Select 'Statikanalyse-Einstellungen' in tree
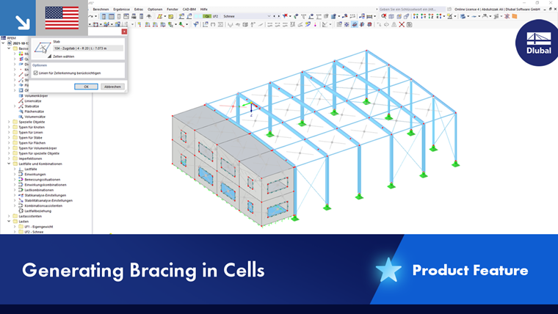558x314 pixels. point(46,195)
